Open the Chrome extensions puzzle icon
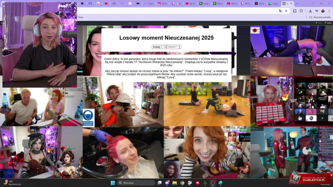 point(301,11)
